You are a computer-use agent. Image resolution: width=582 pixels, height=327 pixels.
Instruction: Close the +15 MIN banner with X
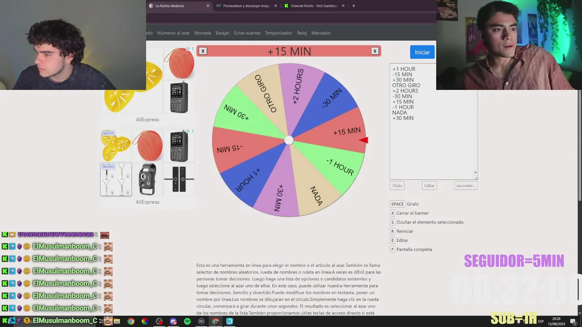203,51
